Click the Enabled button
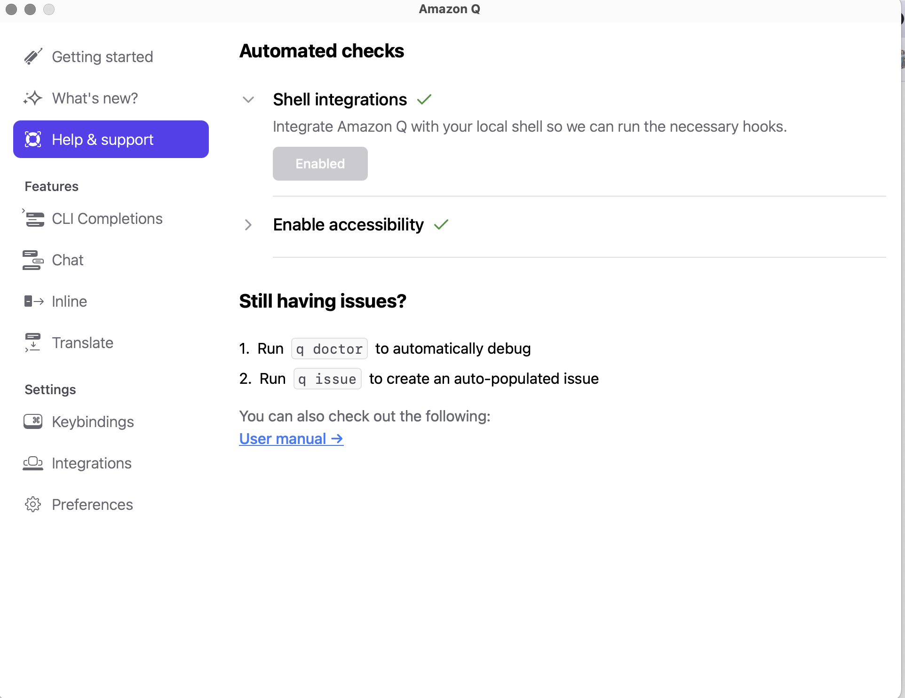 point(320,164)
